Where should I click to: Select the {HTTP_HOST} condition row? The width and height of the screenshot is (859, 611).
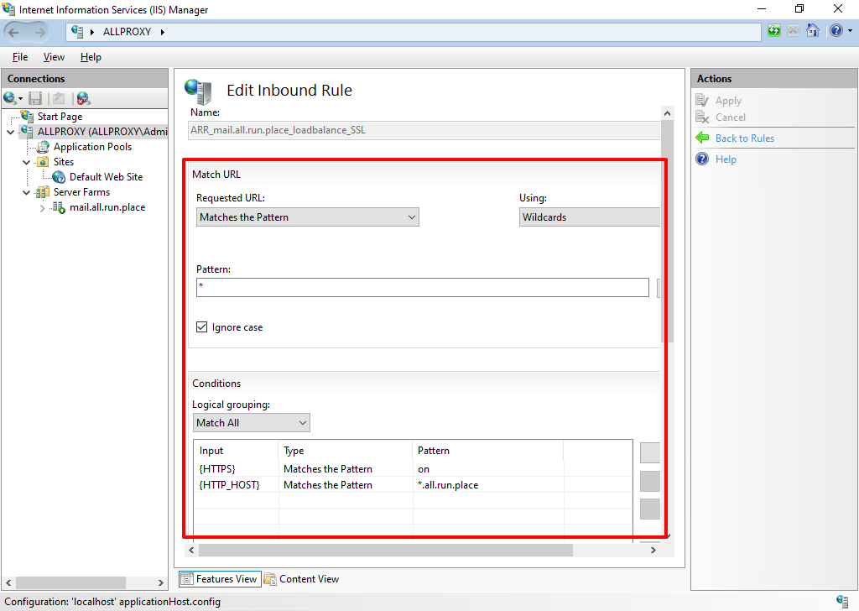click(413, 485)
